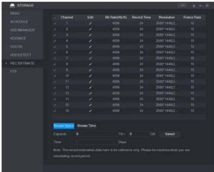Click channel 11 frame rate value

(192, 82)
